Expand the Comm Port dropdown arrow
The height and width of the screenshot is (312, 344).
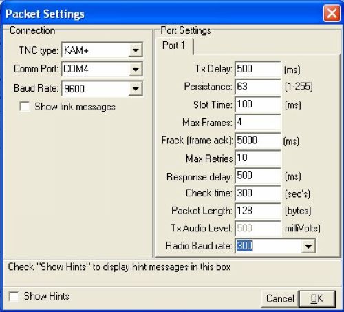tap(136, 69)
